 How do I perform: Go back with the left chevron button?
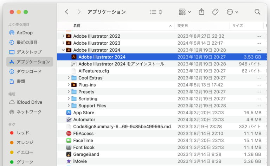67,12
